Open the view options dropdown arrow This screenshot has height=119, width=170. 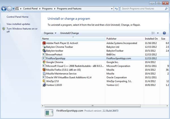158,33
